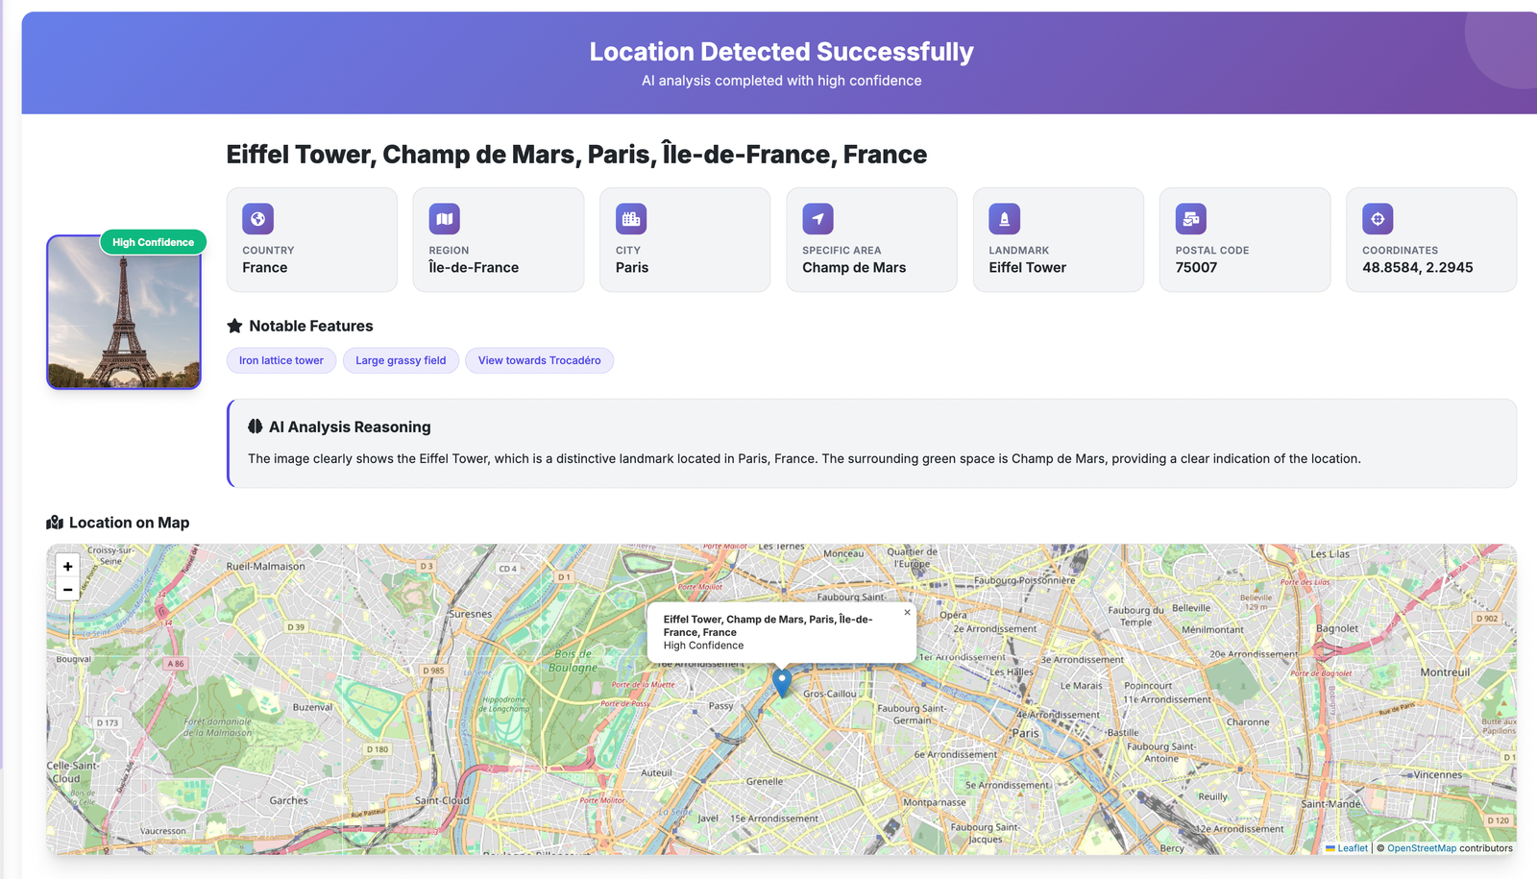This screenshot has width=1537, height=879.
Task: Click the star icon beside Notable Features
Action: 233,326
